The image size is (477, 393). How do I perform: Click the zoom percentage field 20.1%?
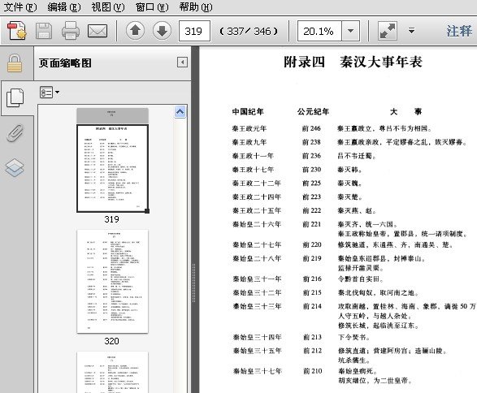[319, 31]
